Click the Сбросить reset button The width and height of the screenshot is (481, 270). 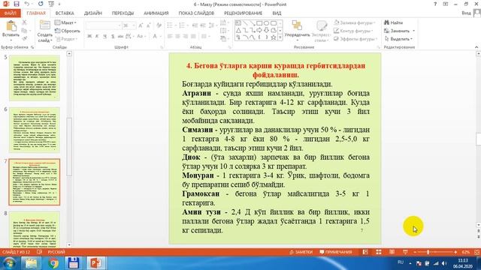68,31
